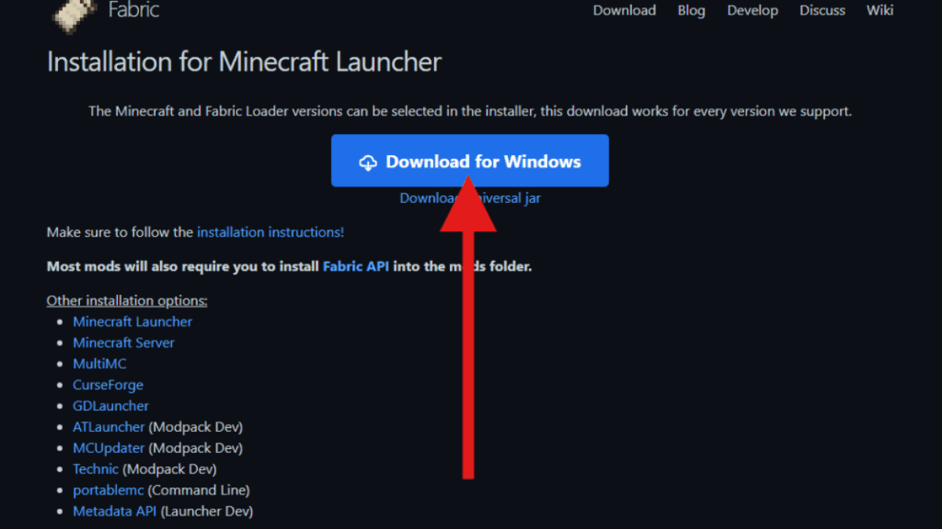Select the Minecraft Server installation option

(123, 342)
